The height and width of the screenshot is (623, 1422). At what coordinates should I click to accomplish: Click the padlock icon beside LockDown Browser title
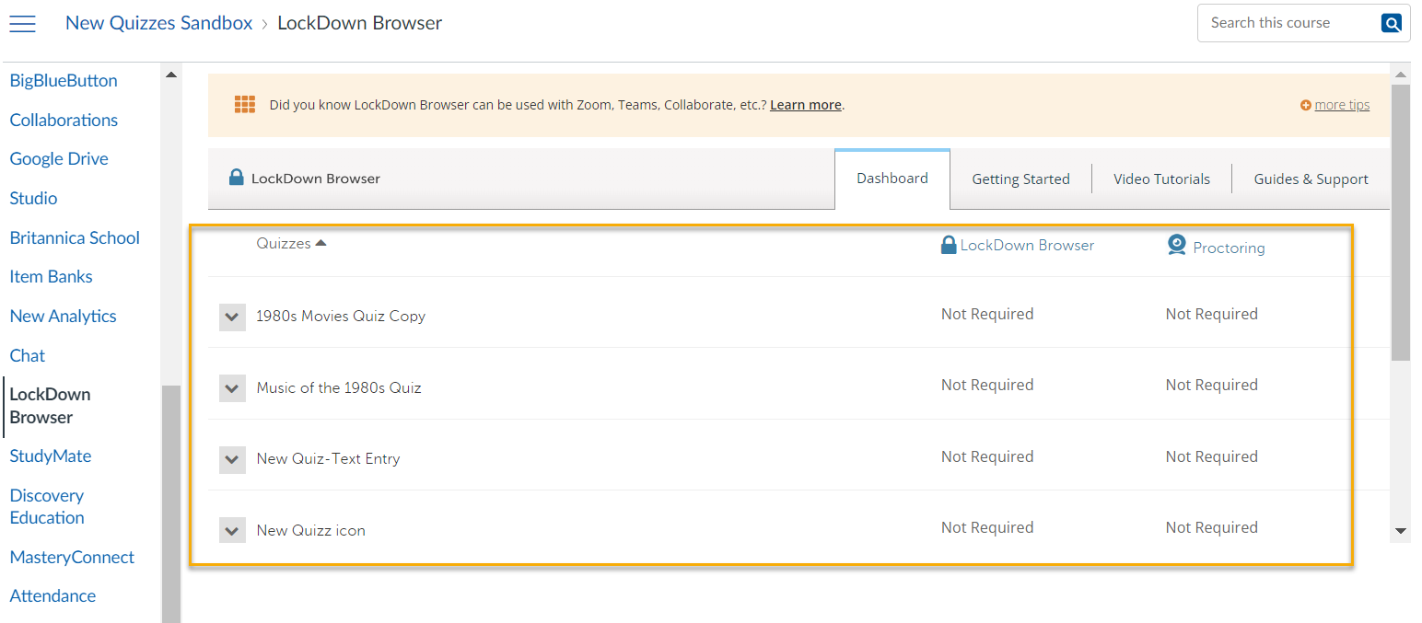pyautogui.click(x=237, y=178)
